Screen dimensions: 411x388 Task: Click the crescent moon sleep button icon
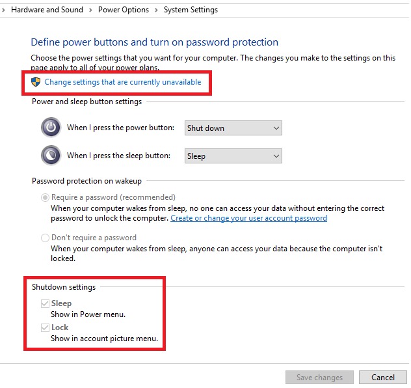[51, 156]
